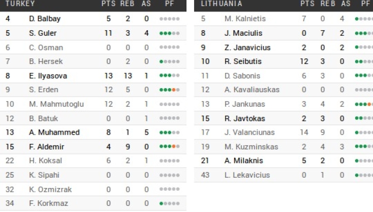Click B. Hersek's foul dot indicator
The height and width of the screenshot is (212, 373).
point(170,62)
